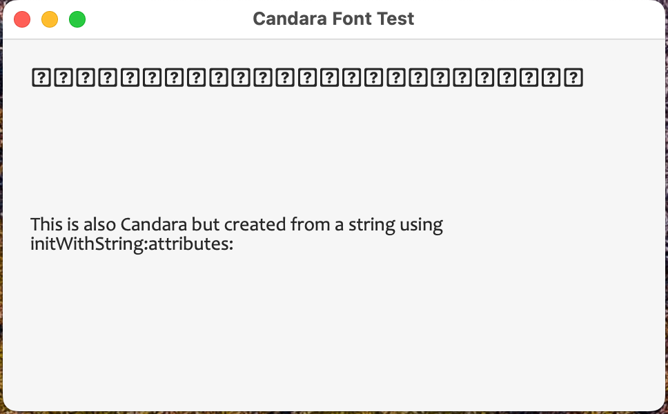Click the initWithString:attributes: text line
The image size is (668, 414).
[x=132, y=244]
